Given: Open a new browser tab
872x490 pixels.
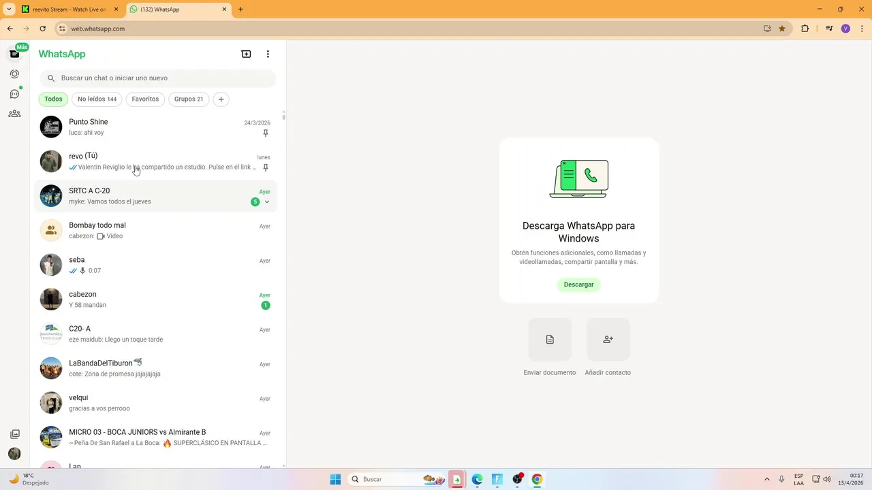Looking at the screenshot, I should 240,10.
